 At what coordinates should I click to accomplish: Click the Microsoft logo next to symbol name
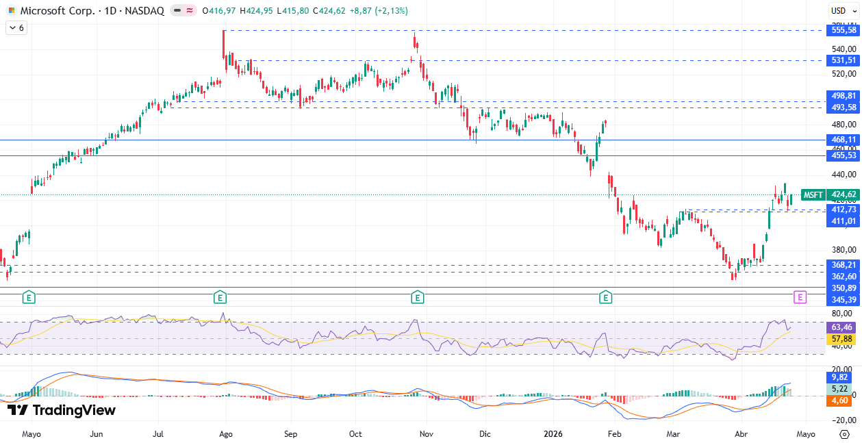[11, 11]
